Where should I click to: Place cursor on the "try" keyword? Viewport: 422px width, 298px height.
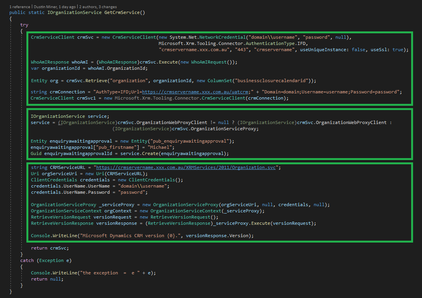coord(24,25)
